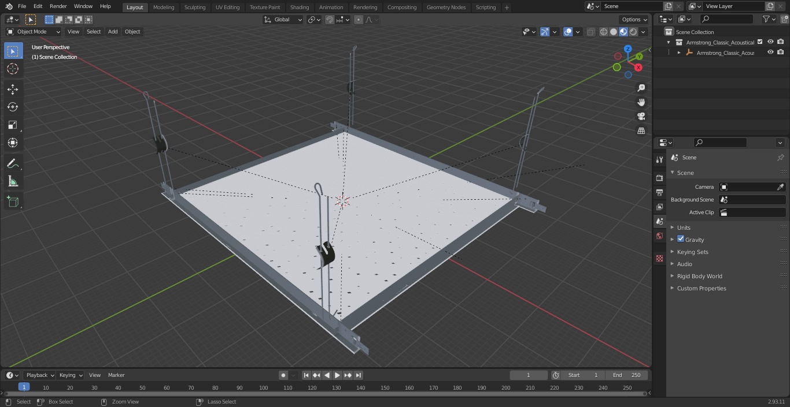Switch to solid shading
Image resolution: width=790 pixels, height=407 pixels.
point(614,32)
